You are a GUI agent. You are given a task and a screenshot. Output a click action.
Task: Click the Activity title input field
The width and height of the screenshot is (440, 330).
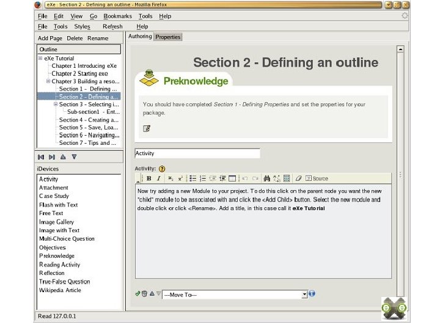[197, 153]
